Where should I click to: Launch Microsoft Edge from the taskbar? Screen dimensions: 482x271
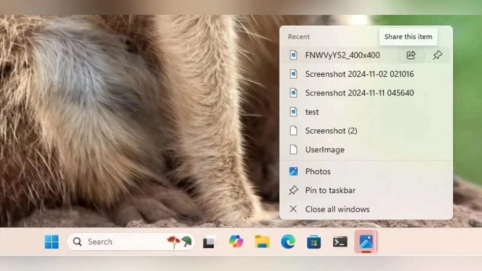(288, 242)
